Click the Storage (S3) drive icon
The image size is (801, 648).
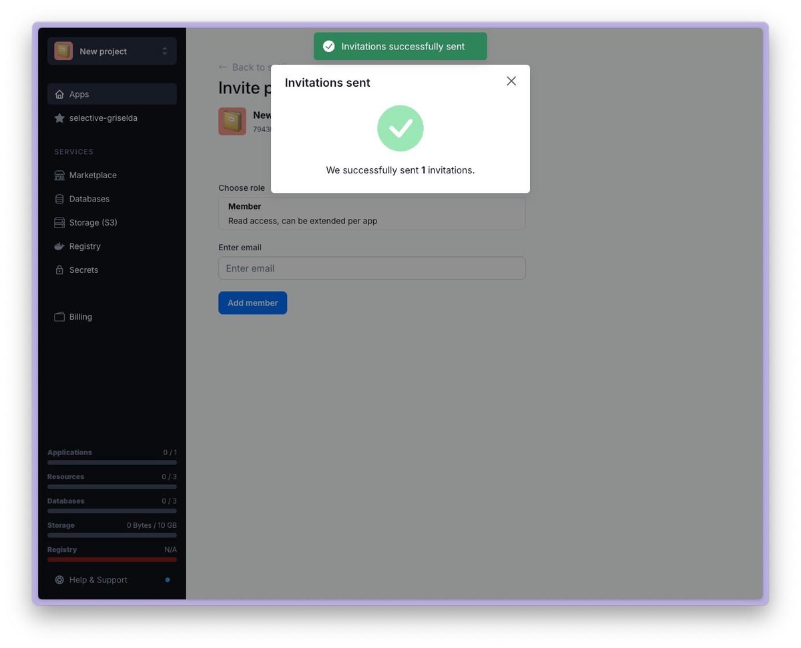[59, 223]
